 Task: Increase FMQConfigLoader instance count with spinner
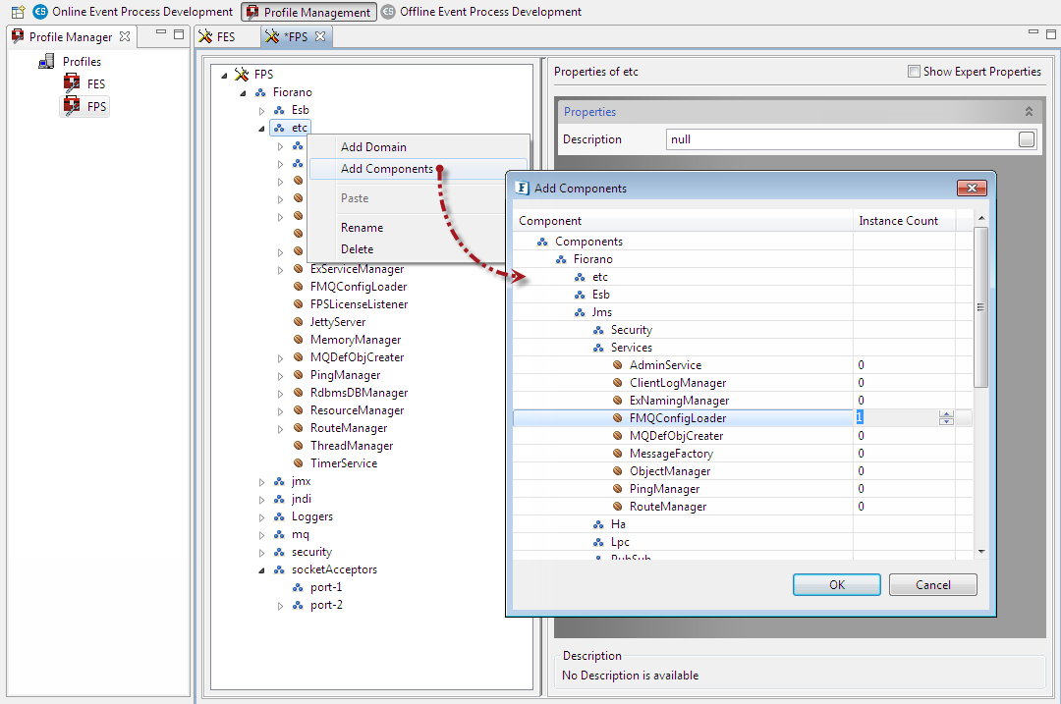point(946,414)
